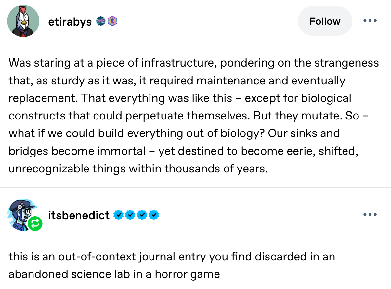Open the three-dot menu on itsbenedict's reblog
This screenshot has height=289, width=391.
370,215
